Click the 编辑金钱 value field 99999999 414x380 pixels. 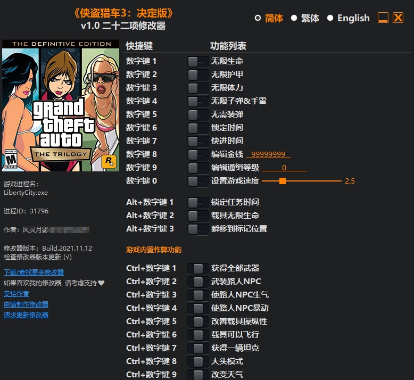(x=268, y=154)
